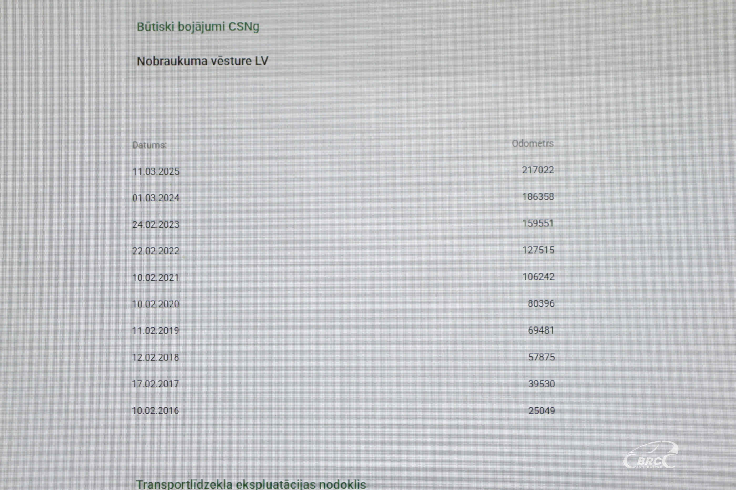Screen dimensions: 736x490
Task: Select the 22.02.2022 date entry
Action: coord(156,251)
